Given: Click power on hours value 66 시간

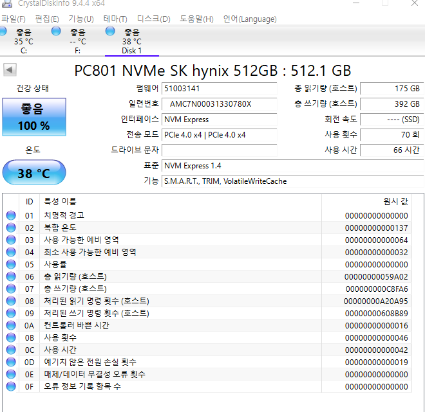Looking at the screenshot, I should (x=392, y=150).
